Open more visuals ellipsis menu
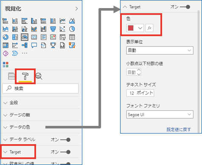The width and height of the screenshot is (202, 165). click(x=25, y=53)
